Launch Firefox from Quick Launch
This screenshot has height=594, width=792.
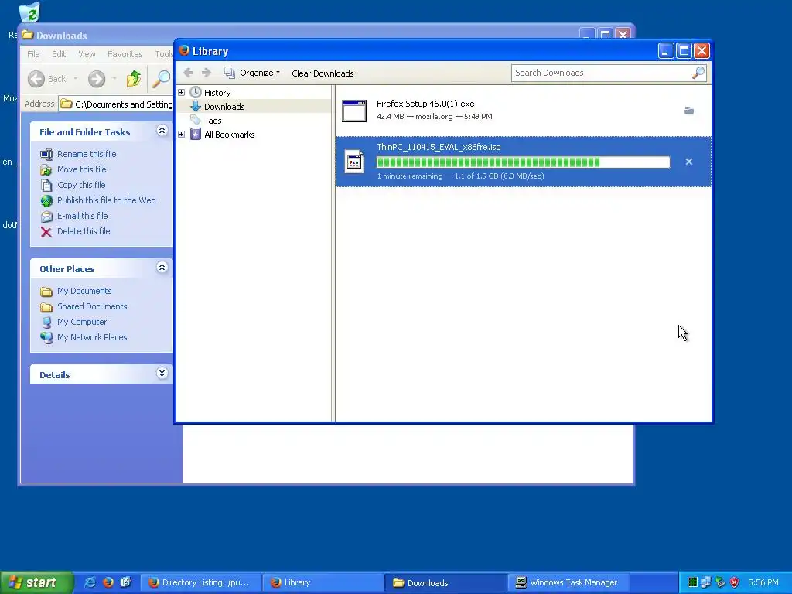pos(108,582)
